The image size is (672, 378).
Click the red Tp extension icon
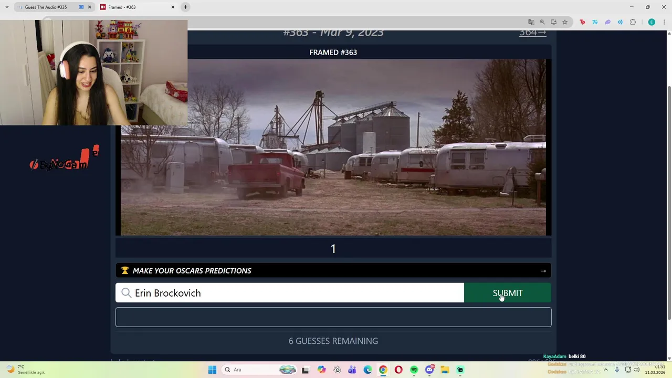(582, 22)
